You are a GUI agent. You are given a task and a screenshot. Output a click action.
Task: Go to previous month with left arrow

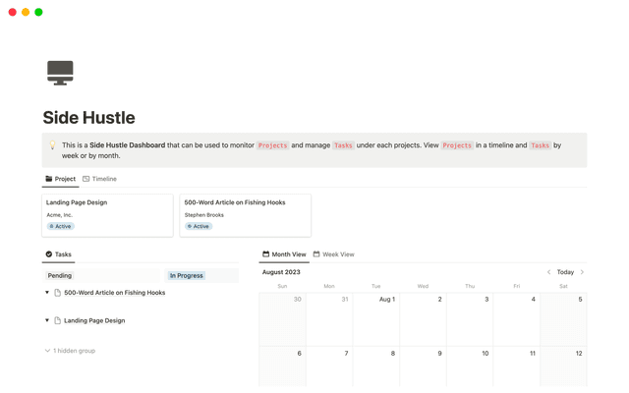[x=548, y=272]
